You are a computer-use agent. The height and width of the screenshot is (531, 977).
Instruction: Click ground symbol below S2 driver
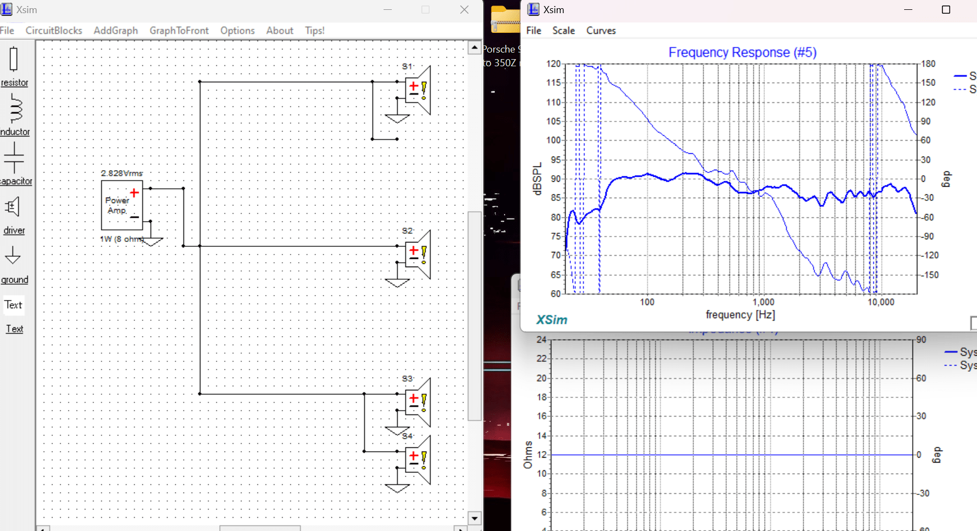tap(397, 283)
